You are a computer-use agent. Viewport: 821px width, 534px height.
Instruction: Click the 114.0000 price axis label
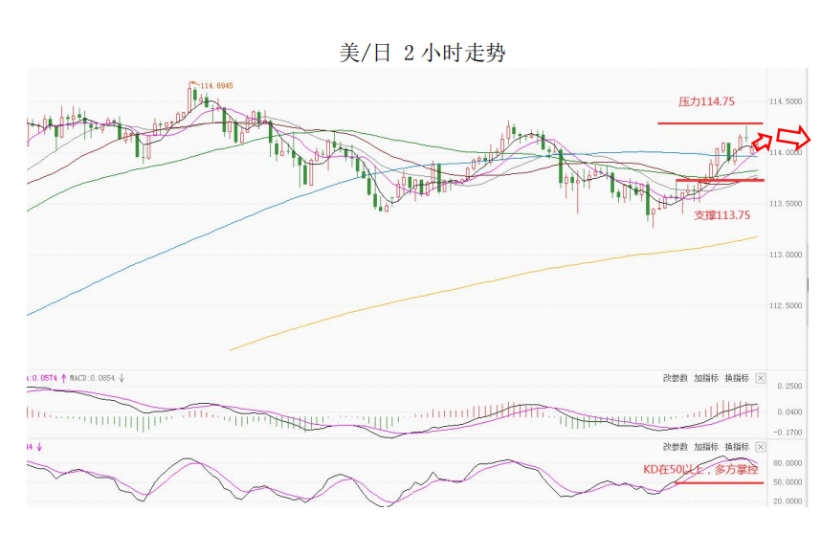(x=785, y=152)
